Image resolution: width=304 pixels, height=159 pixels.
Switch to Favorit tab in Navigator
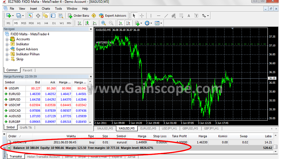pos(27,70)
